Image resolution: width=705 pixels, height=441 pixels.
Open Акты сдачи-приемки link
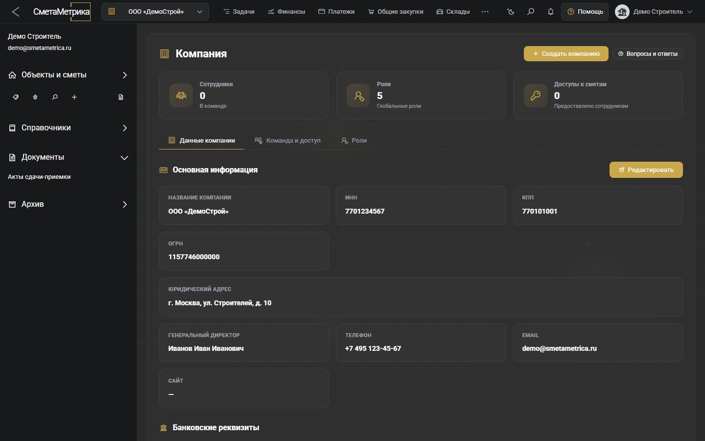(39, 177)
